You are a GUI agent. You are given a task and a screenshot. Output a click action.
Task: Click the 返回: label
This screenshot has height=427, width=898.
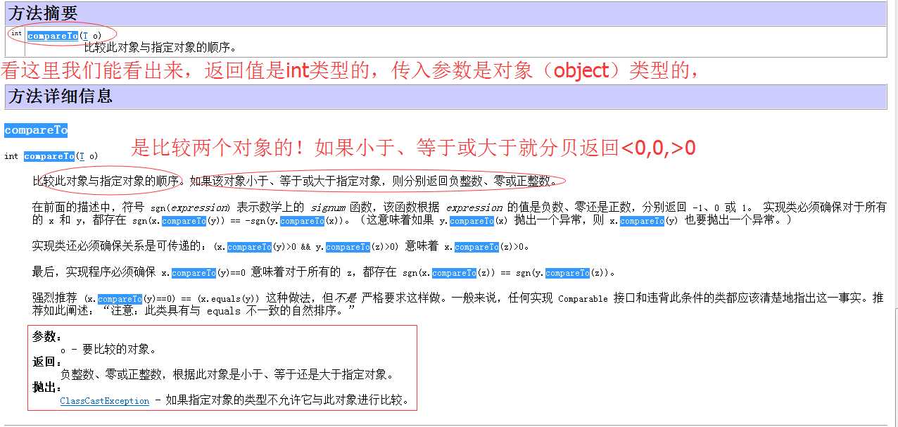pyautogui.click(x=47, y=362)
